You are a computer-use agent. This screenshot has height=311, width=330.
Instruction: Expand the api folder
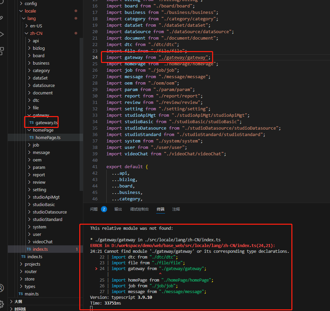(x=36, y=41)
